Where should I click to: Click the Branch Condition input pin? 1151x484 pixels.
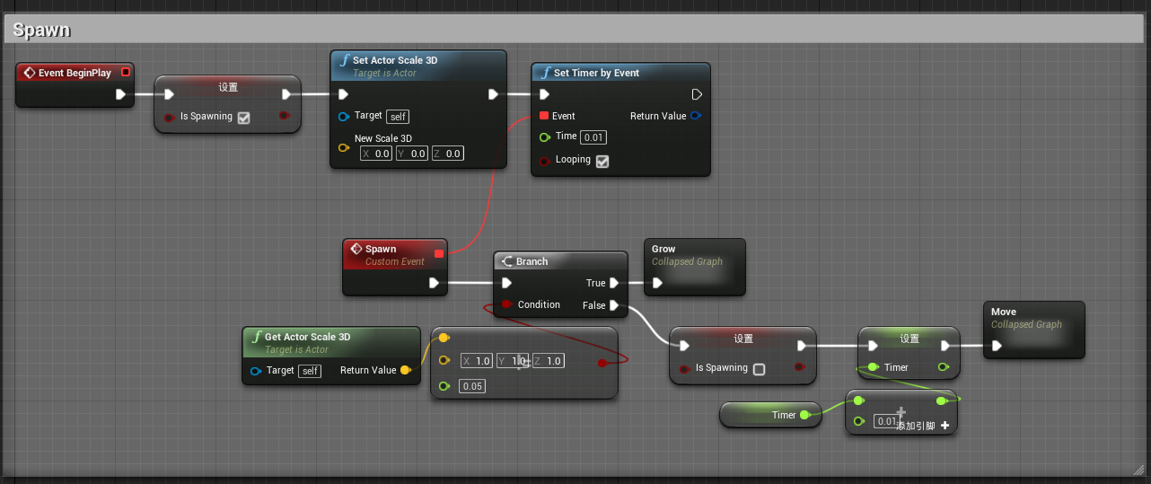[507, 304]
